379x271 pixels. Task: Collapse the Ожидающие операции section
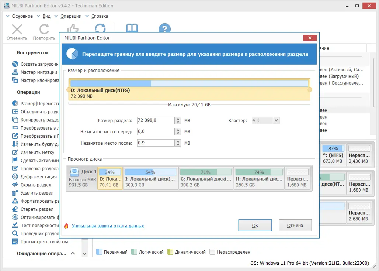click(73, 253)
